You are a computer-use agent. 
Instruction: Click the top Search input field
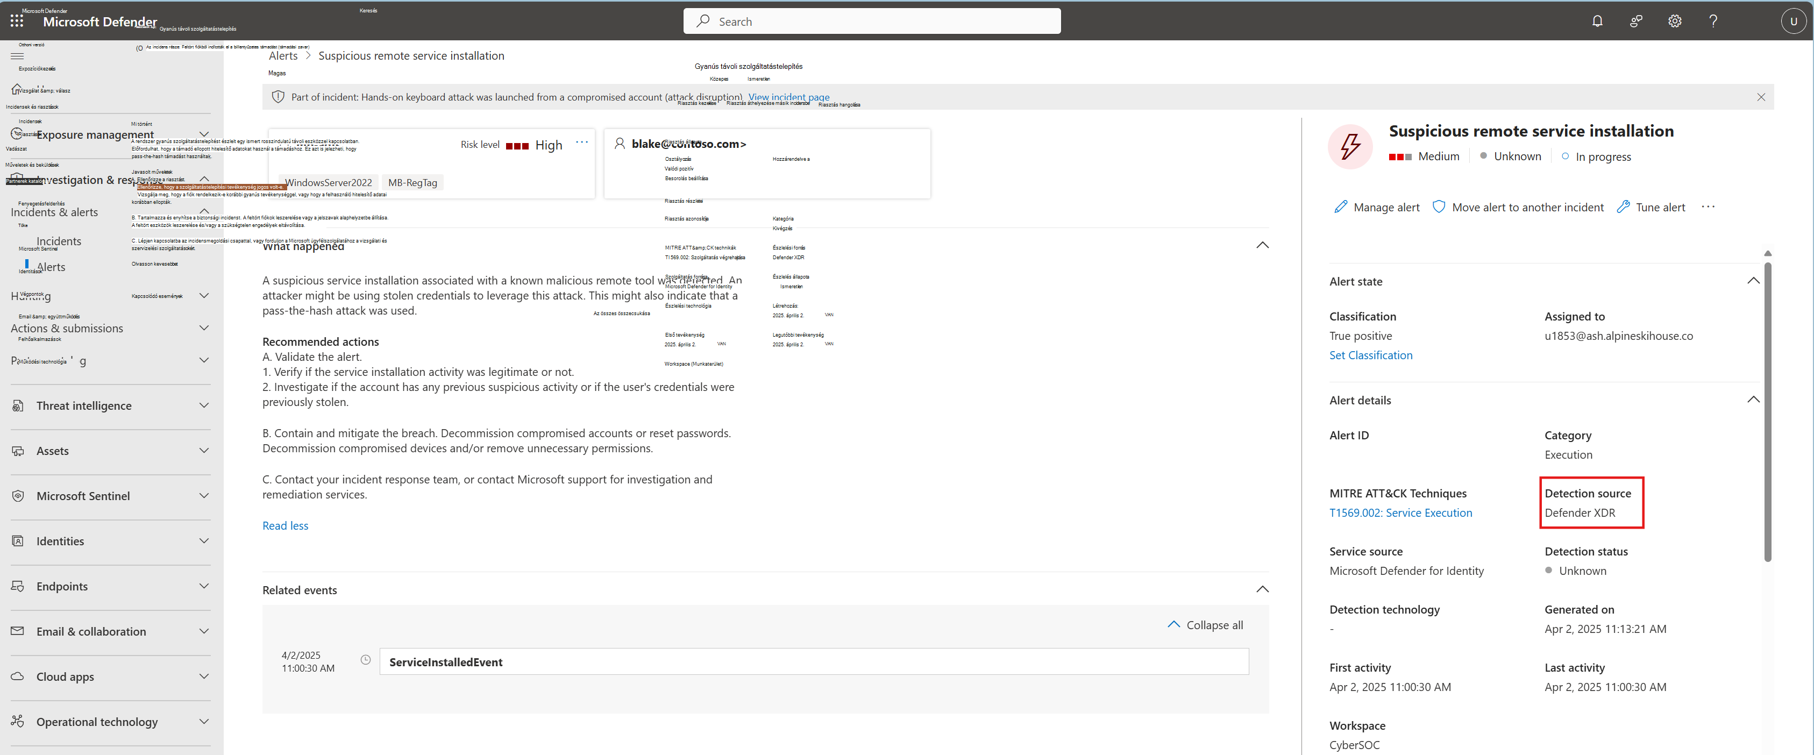click(x=872, y=21)
